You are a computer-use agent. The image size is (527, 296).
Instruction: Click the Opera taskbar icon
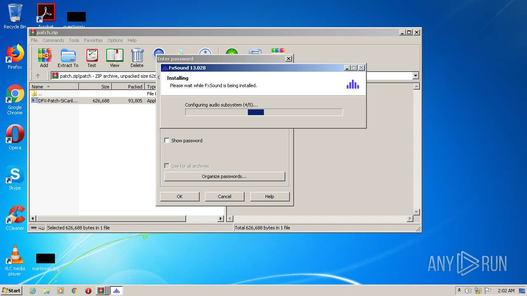click(88, 291)
